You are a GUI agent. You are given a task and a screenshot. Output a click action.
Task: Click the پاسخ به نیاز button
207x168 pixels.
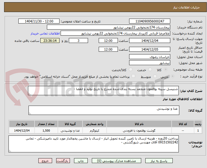pyautogui.click(x=159, y=161)
